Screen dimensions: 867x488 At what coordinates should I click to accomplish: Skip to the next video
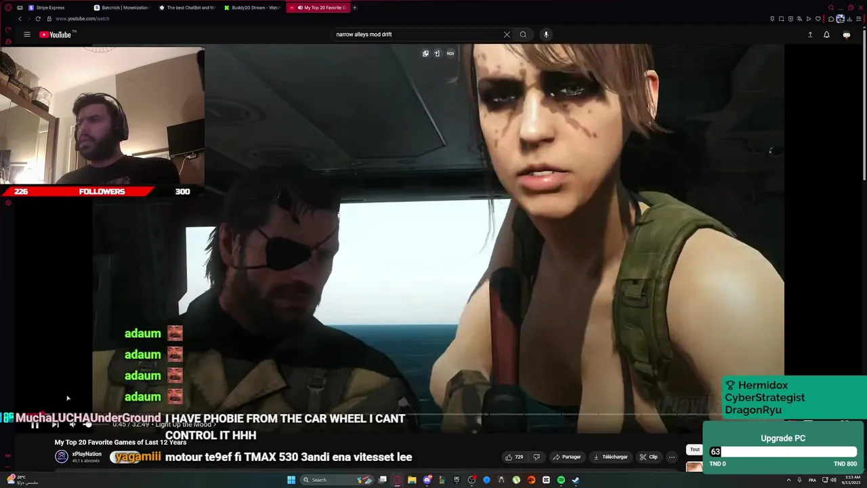(x=55, y=424)
